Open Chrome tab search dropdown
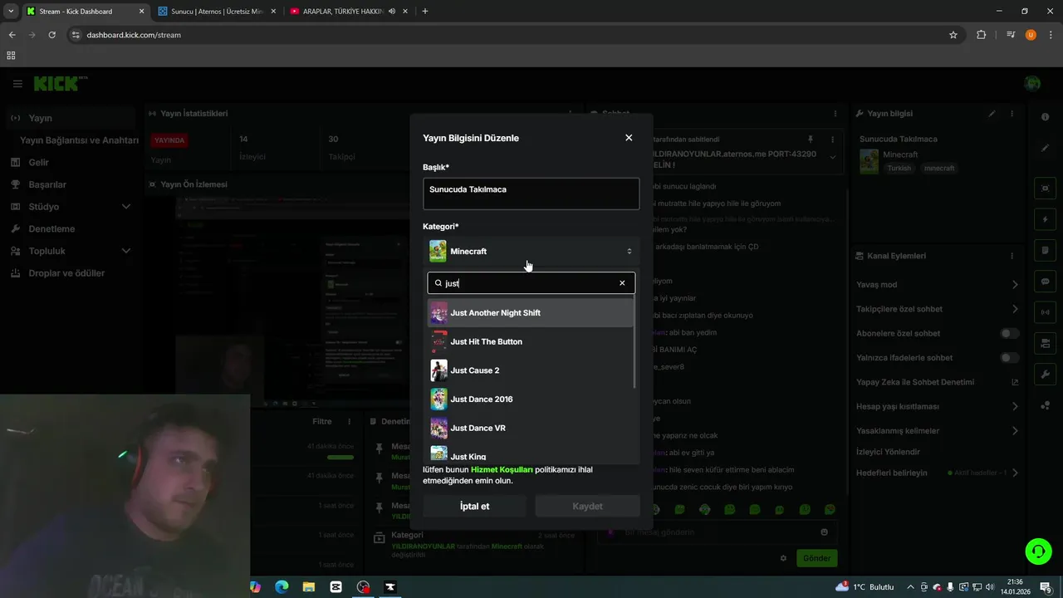Image resolution: width=1063 pixels, height=598 pixels. (x=11, y=12)
